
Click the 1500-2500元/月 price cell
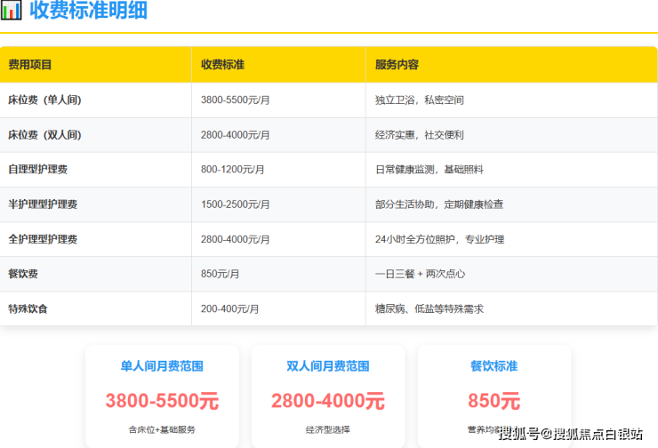[x=235, y=204]
